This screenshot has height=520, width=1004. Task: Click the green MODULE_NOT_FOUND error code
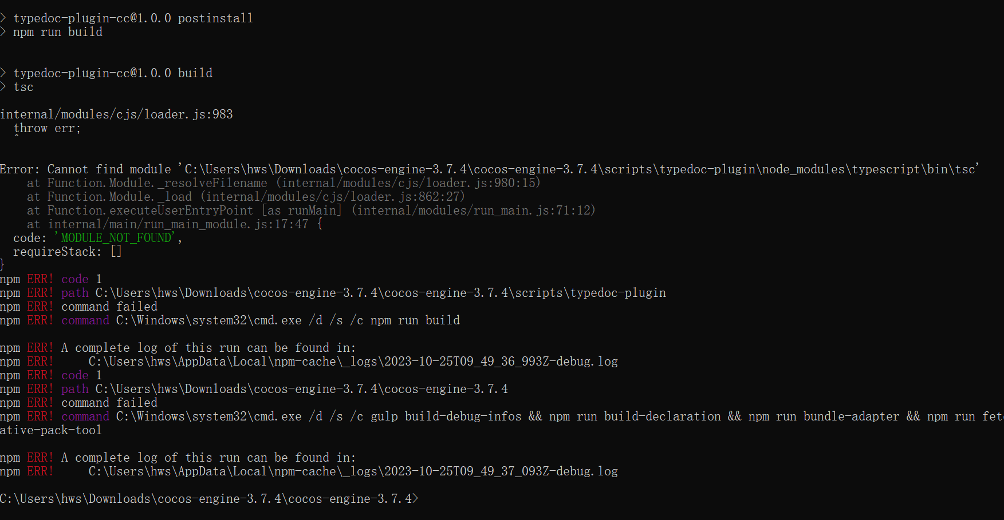117,238
